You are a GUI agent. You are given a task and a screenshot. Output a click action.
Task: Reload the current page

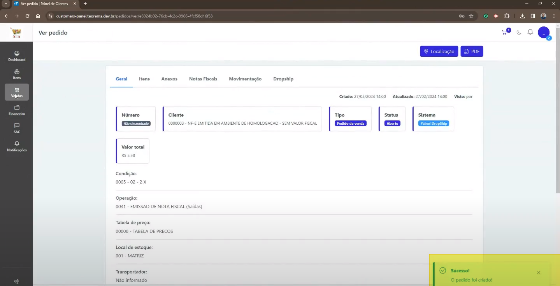pyautogui.click(x=27, y=16)
